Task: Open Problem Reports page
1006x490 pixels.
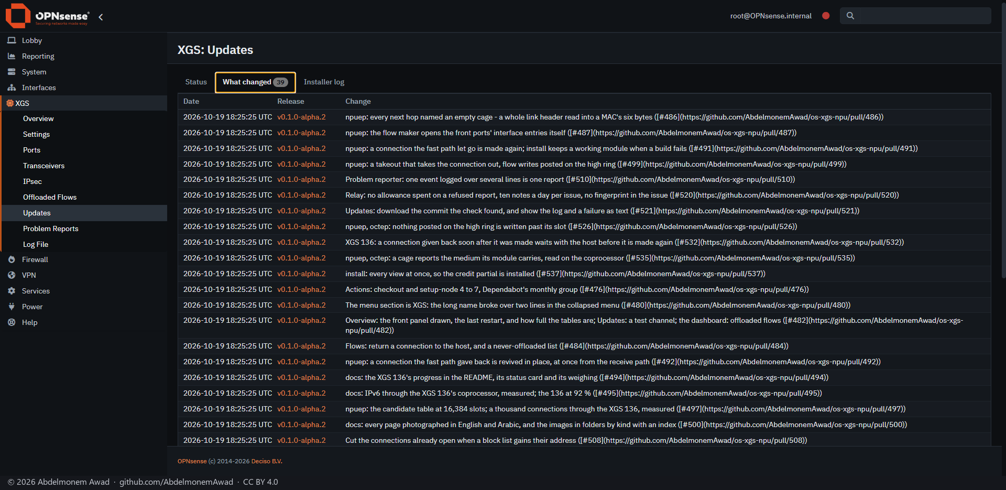Action: coord(85,228)
